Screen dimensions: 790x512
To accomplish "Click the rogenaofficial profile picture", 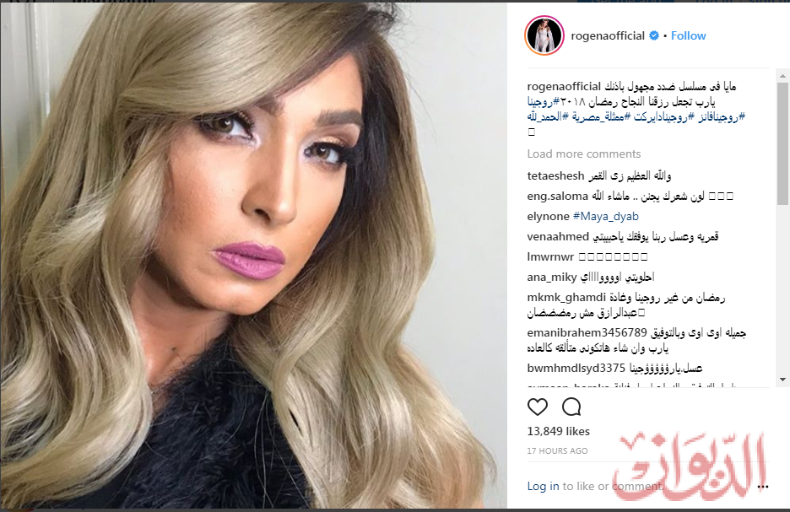I will point(544,35).
